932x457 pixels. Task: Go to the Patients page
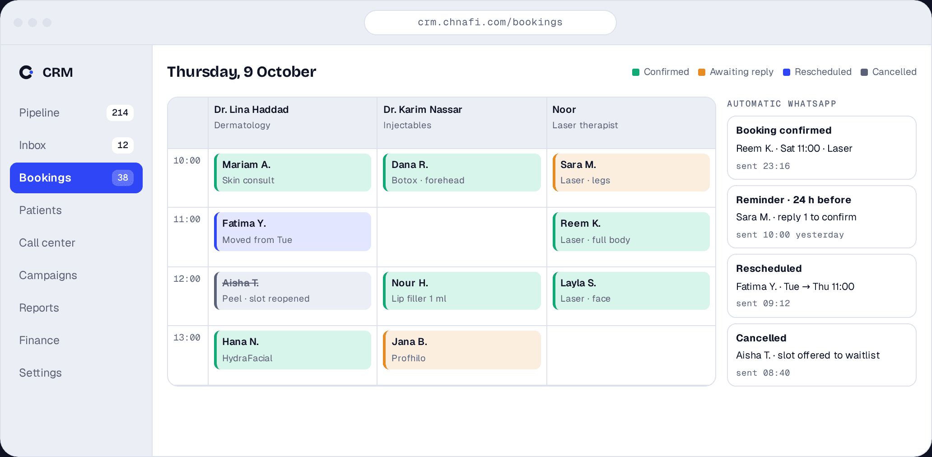click(x=76, y=210)
